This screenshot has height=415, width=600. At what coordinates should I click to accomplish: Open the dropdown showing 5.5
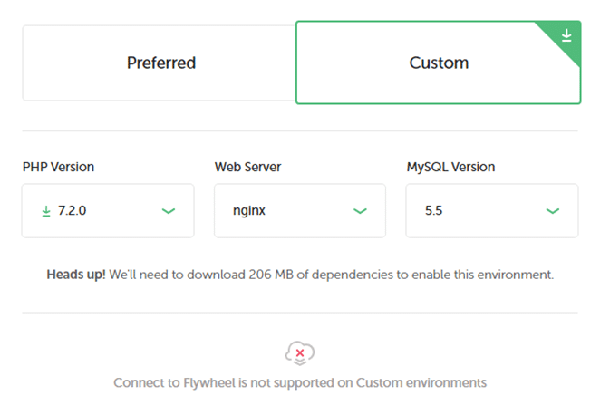tap(492, 211)
